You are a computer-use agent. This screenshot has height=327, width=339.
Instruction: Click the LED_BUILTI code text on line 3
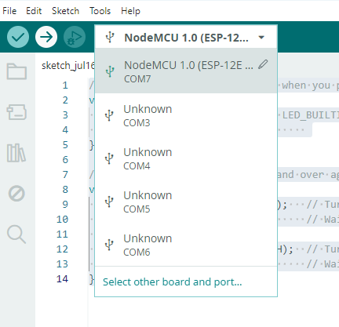tap(311, 115)
